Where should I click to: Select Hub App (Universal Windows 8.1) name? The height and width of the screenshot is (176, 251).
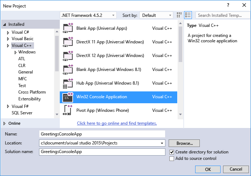(x=107, y=84)
